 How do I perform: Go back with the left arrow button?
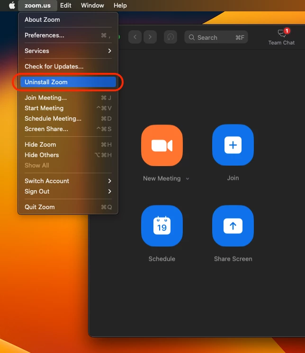pyautogui.click(x=135, y=37)
